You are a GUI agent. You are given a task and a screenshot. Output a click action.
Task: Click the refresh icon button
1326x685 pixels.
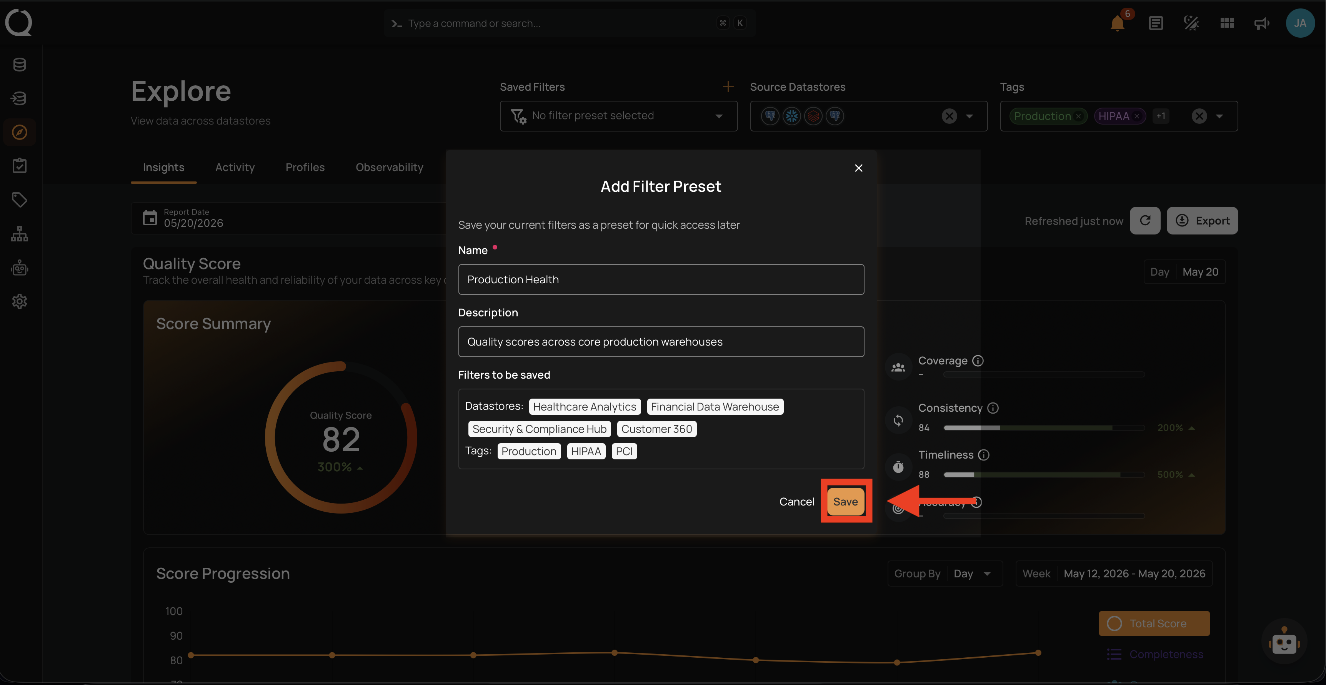click(x=1145, y=221)
